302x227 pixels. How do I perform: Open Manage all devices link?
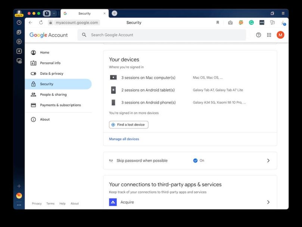coord(124,139)
